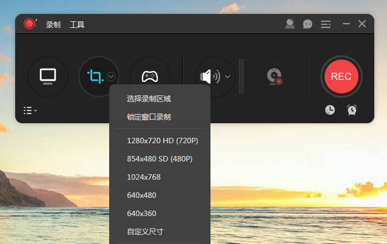Choose the 选择录制区域 option
Screen dimensions: 387x244
[149, 98]
